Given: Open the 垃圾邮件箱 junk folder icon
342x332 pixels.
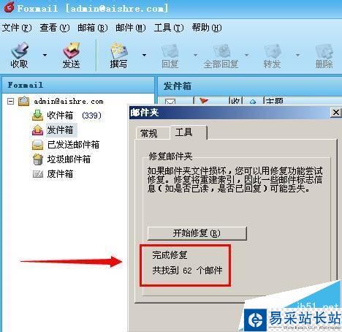Looking at the screenshot, I should tap(38, 159).
